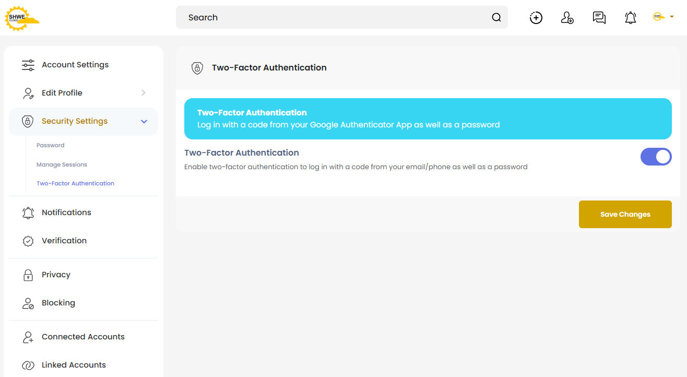Click the Blocking user icon
Viewport: 687px width, 377px height.
28,303
